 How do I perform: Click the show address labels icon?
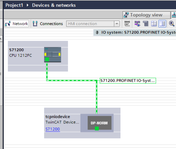click(x=146, y=24)
